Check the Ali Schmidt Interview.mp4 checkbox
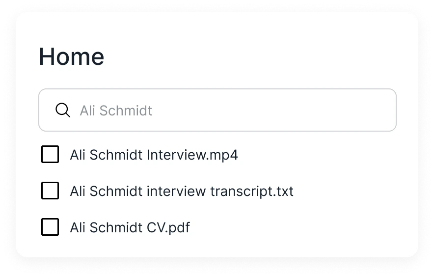The width and height of the screenshot is (434, 277). (50, 154)
